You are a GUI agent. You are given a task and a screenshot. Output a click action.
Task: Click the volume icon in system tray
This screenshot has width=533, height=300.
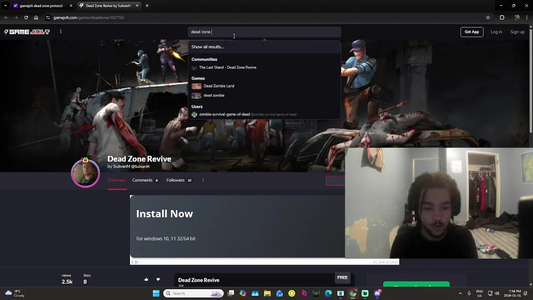click(497, 293)
